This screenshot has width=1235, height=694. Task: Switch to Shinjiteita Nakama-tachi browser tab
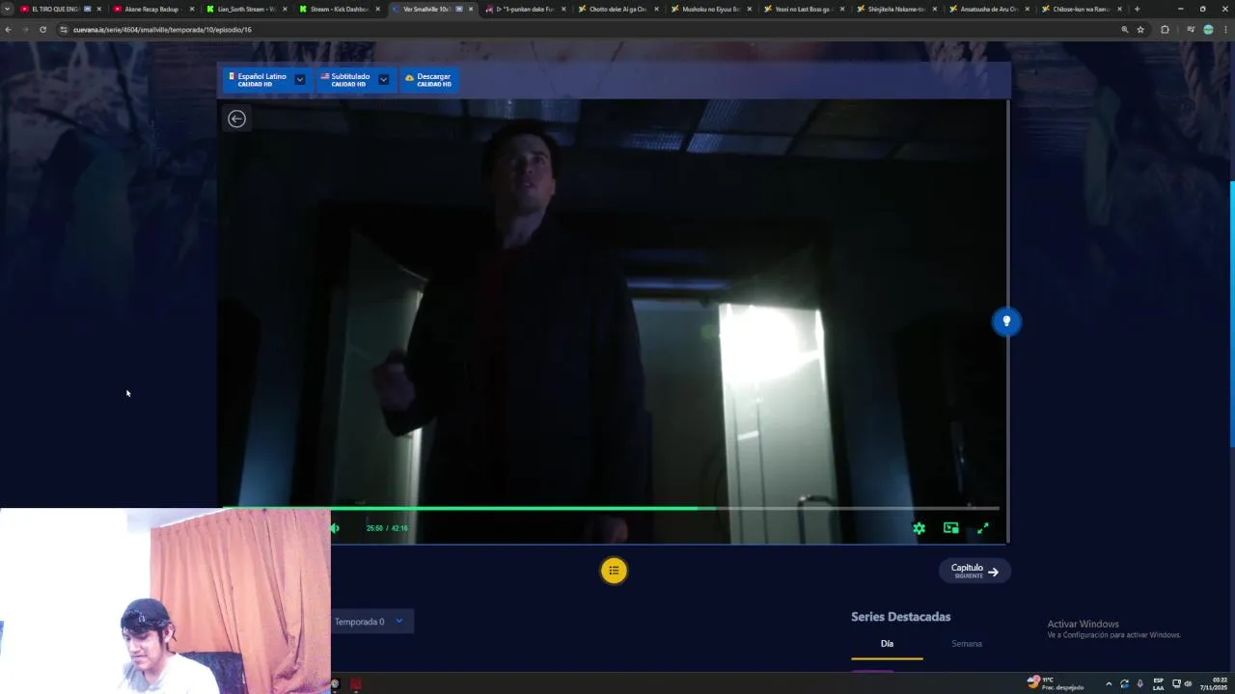tap(896, 9)
